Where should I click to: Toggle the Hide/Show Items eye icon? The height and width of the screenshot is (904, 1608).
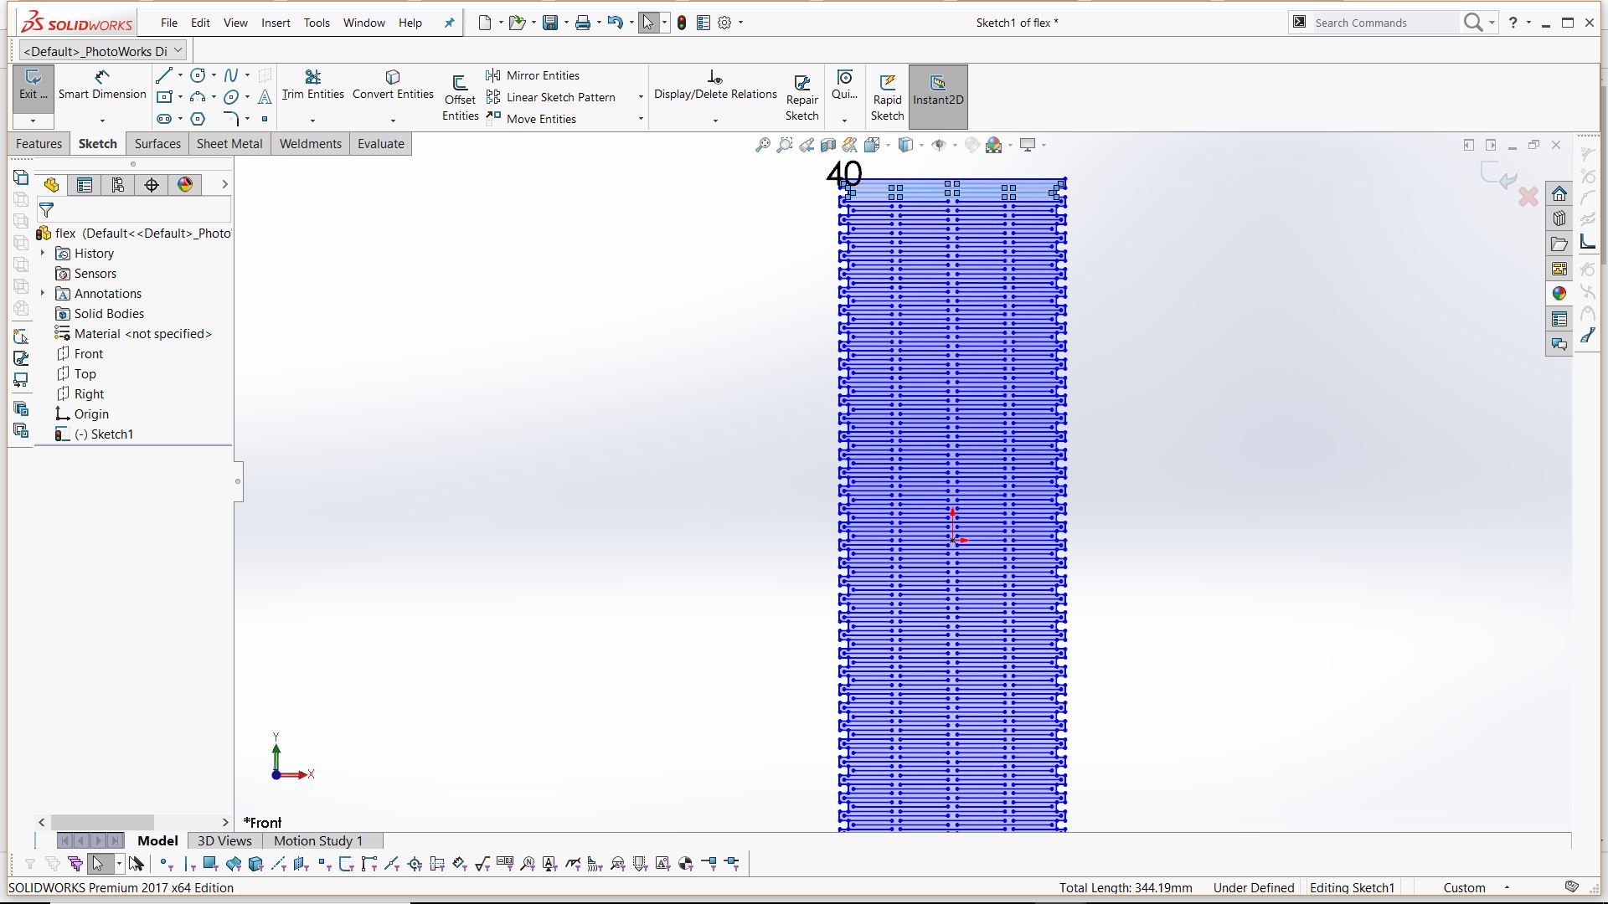[939, 145]
